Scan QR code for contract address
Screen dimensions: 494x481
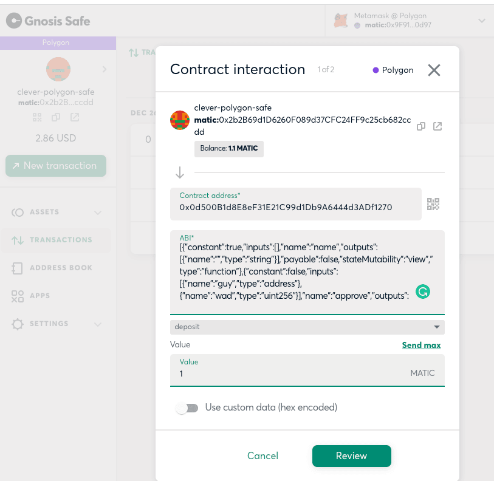(433, 204)
